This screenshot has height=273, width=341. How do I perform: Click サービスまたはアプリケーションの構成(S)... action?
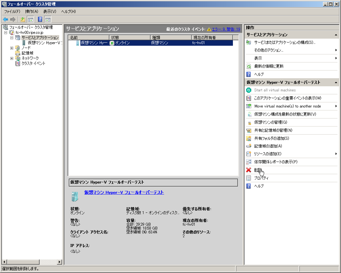tap(285, 42)
